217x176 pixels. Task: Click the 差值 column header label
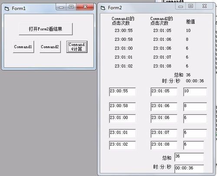point(190,22)
